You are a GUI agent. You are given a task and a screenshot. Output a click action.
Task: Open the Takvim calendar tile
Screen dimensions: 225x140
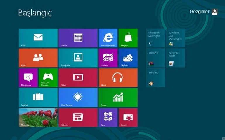tap(78, 38)
